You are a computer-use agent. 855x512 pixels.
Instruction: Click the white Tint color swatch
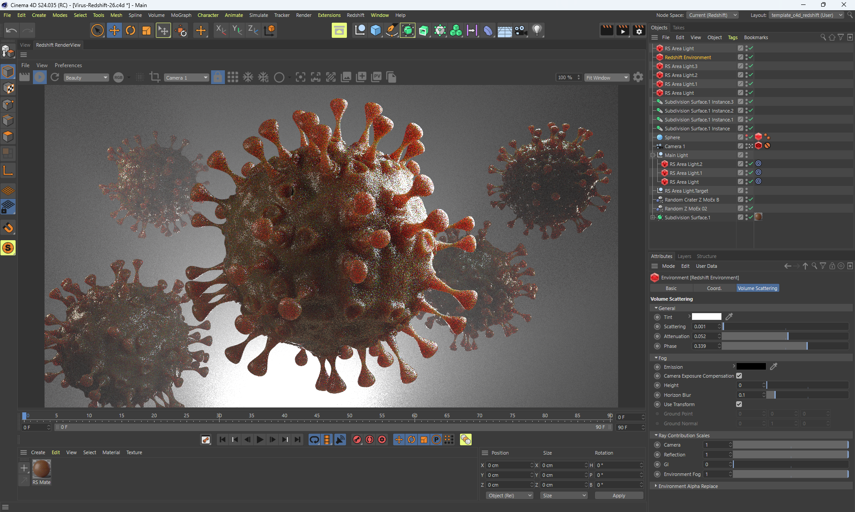706,317
